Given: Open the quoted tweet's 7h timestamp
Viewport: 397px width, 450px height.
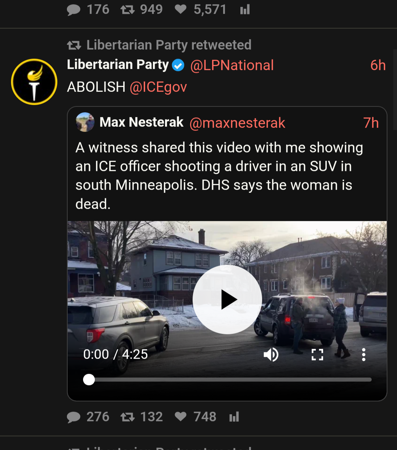Looking at the screenshot, I should pyautogui.click(x=371, y=123).
